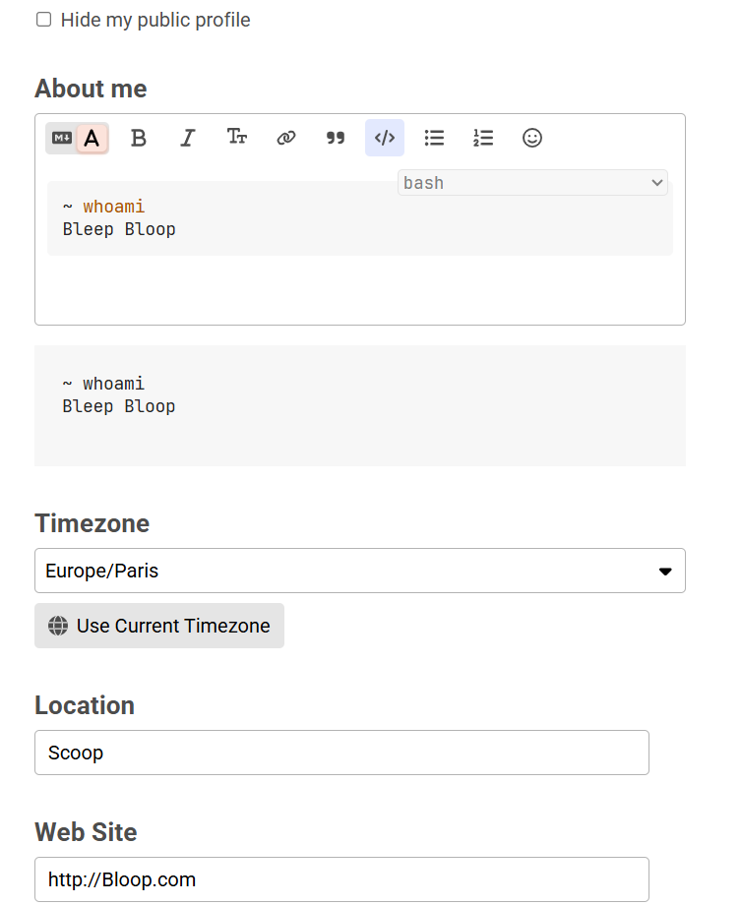Click the heading text size icon
741x905 pixels.
(236, 138)
